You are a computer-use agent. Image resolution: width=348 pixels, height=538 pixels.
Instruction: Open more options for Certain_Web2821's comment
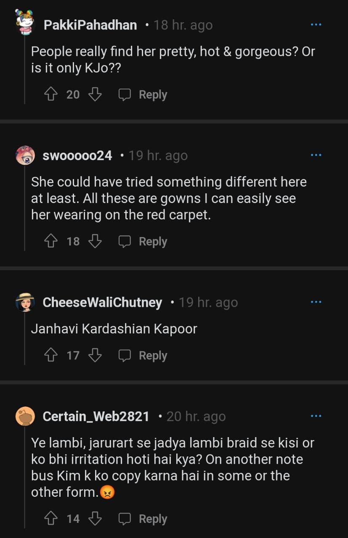[x=316, y=416]
